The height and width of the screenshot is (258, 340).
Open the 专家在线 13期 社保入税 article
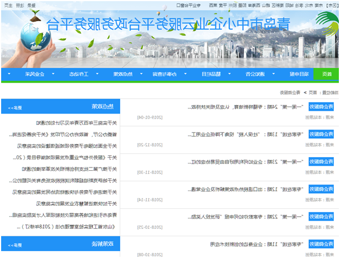click(246, 134)
